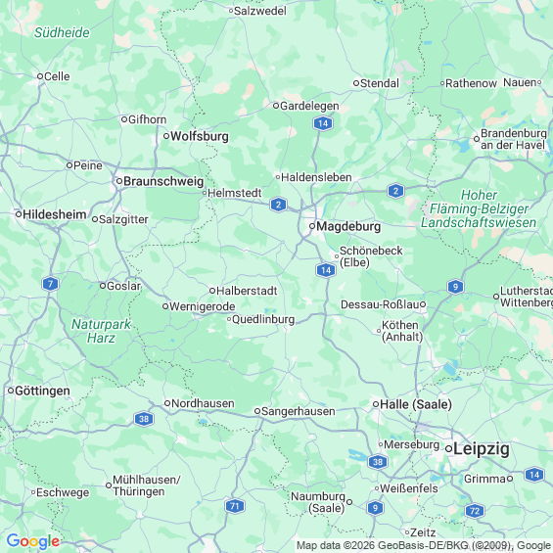553x553 pixels.
Task: Select the Stendal town label
Action: click(x=380, y=83)
